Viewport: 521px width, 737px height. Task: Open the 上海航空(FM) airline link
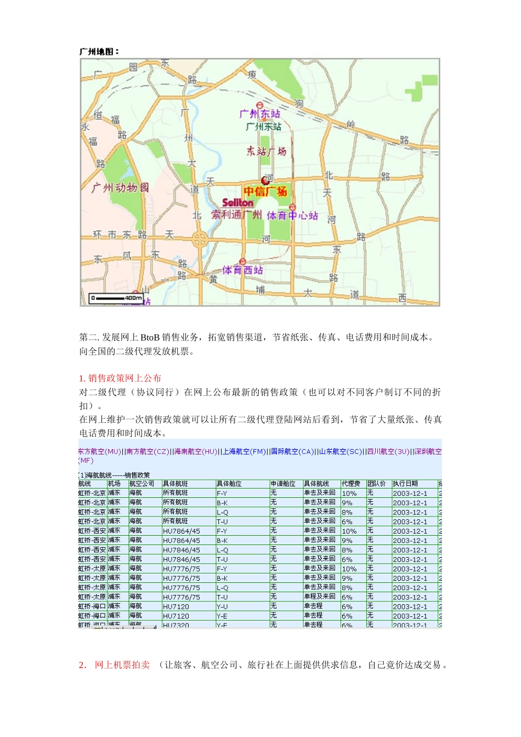pyautogui.click(x=244, y=452)
